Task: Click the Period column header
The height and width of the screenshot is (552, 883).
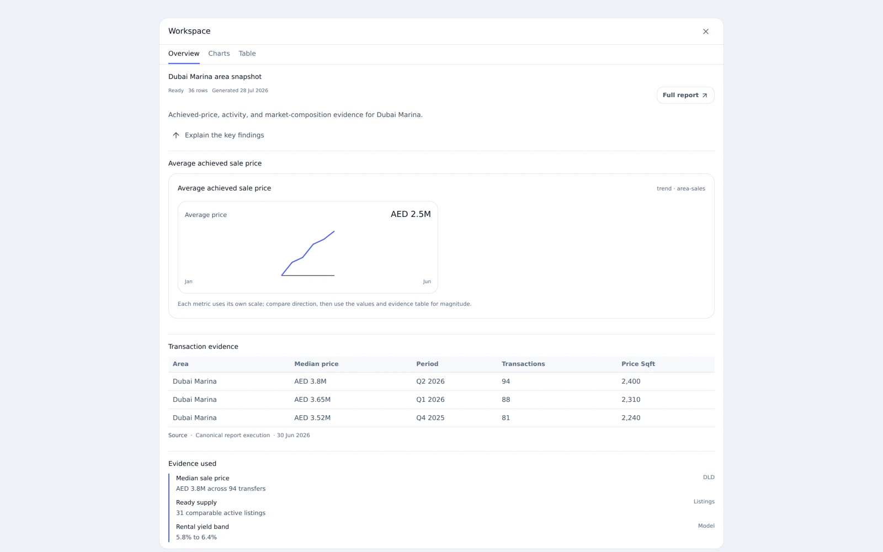Action: (427, 364)
